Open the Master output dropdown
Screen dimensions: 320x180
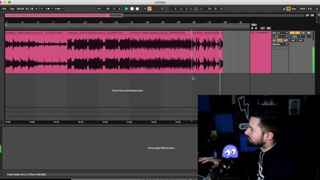(x=280, y=44)
